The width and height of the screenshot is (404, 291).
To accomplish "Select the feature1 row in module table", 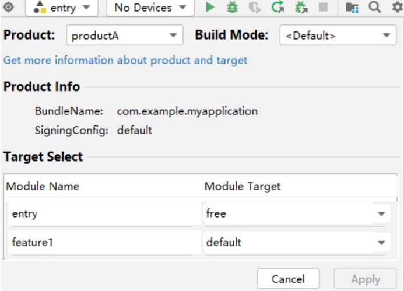I will click(104, 242).
